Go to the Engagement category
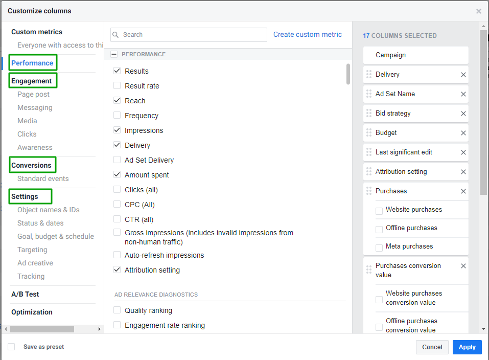 click(x=32, y=81)
